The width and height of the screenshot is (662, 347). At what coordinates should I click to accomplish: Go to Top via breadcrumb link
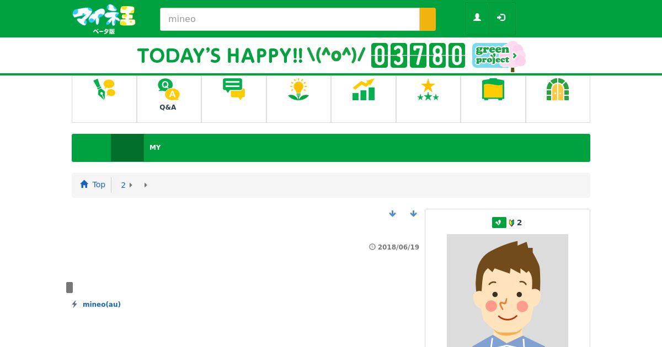click(99, 185)
